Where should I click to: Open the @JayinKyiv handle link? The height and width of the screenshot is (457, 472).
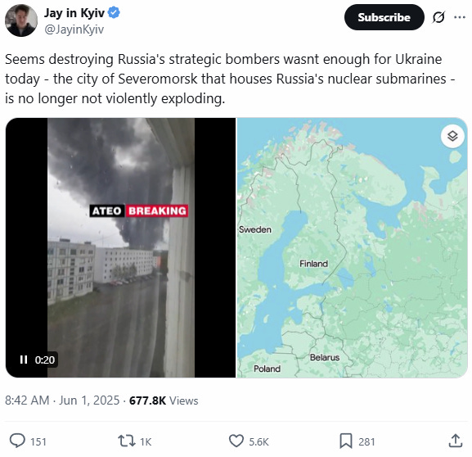pyautogui.click(x=74, y=29)
